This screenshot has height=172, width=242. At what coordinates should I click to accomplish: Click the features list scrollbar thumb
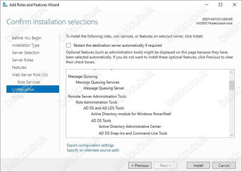coord(232,85)
